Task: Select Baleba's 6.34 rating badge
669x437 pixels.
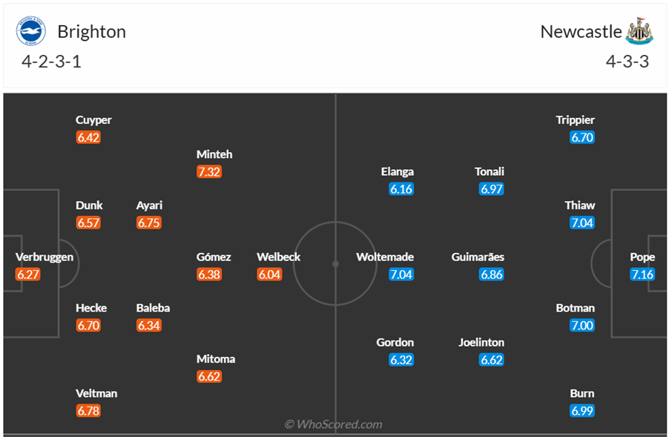Action: [148, 325]
